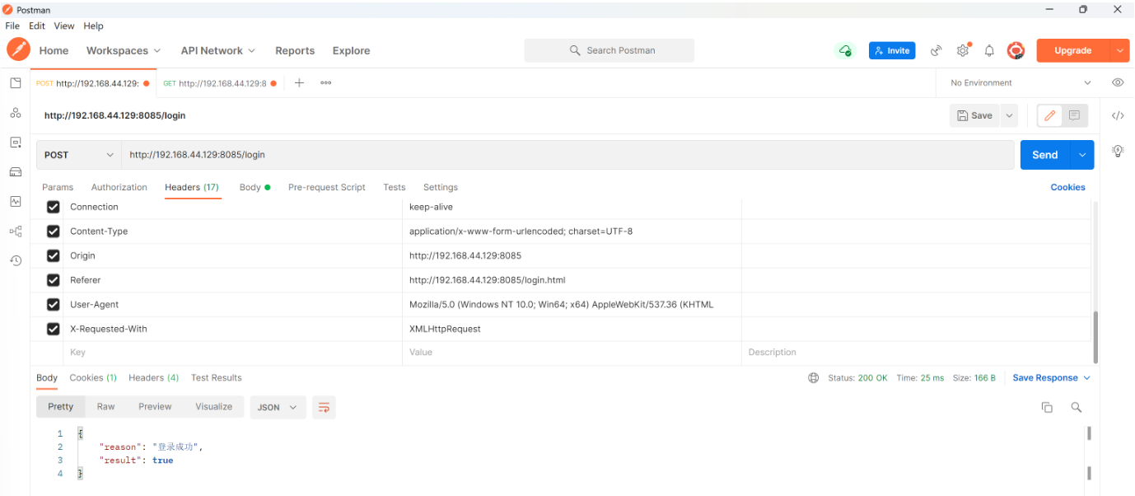Click the Upgrade button
This screenshot has height=496, width=1135.
click(1073, 50)
